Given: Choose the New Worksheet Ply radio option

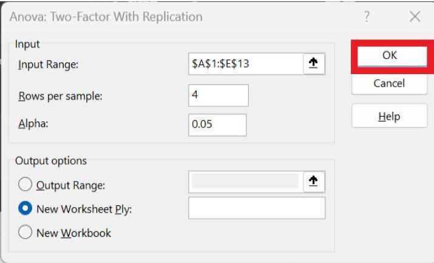Looking at the screenshot, I should pyautogui.click(x=25, y=208).
